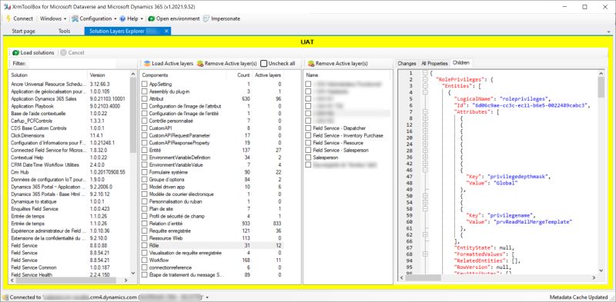Click right panel Remove Active layer(s) icon
This screenshot has height=302, width=616.
[311, 63]
